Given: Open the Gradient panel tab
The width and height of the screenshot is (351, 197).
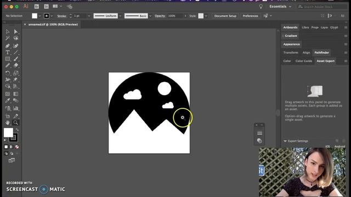Looking at the screenshot, I should point(291,36).
